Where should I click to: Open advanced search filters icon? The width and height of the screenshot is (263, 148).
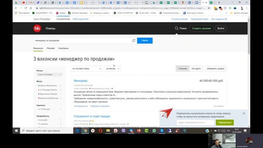tap(134, 40)
